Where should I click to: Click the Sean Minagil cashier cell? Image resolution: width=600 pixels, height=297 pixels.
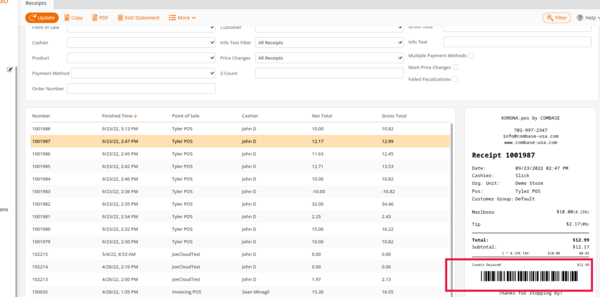(x=257, y=292)
